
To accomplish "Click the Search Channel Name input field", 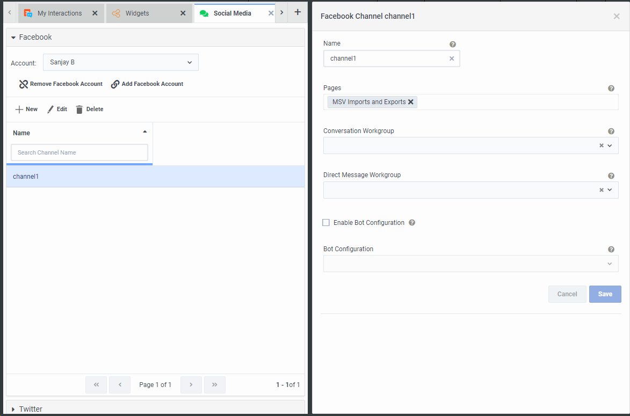I will (x=79, y=152).
